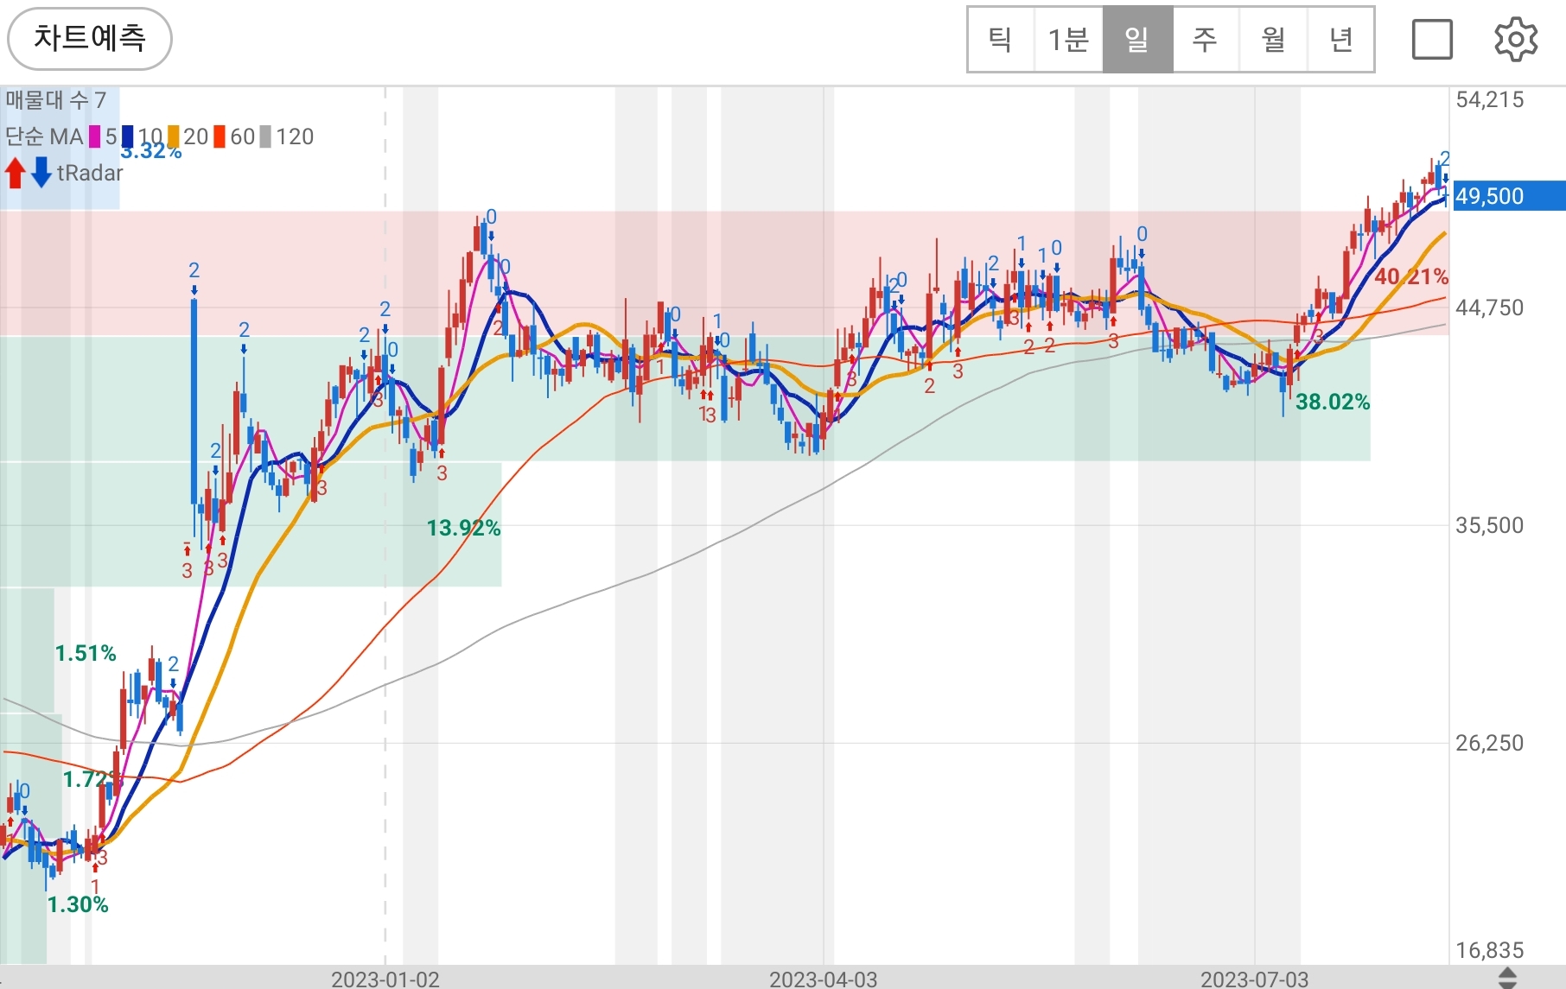1566x989 pixels.
Task: Select the 주 weekly chart tab
Action: coord(1206,40)
